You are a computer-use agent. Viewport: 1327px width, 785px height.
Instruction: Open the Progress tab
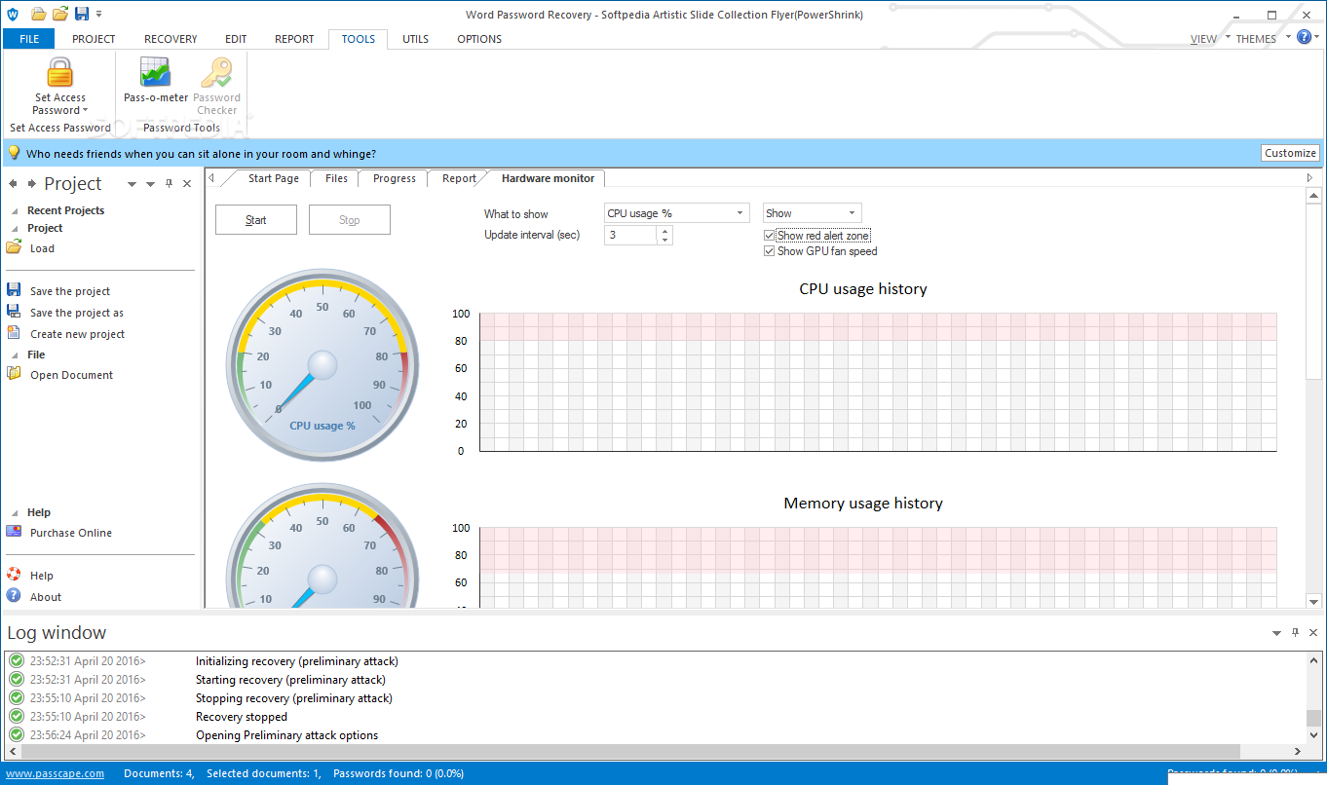pyautogui.click(x=394, y=178)
